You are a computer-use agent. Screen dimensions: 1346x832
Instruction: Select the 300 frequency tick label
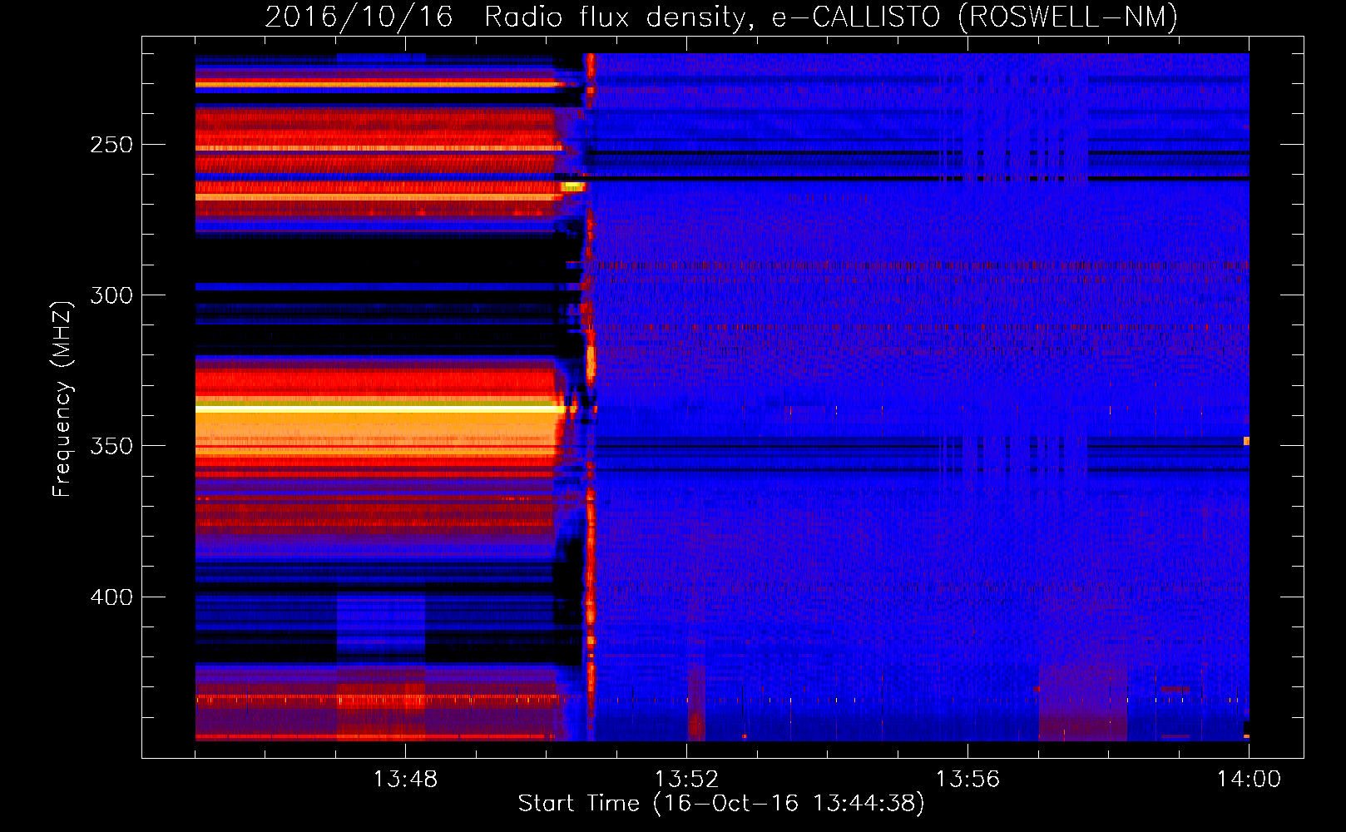pyautogui.click(x=111, y=295)
